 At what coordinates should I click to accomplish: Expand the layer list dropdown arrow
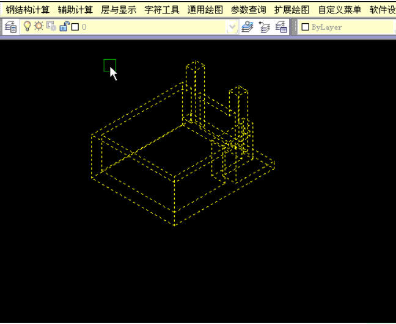232,27
